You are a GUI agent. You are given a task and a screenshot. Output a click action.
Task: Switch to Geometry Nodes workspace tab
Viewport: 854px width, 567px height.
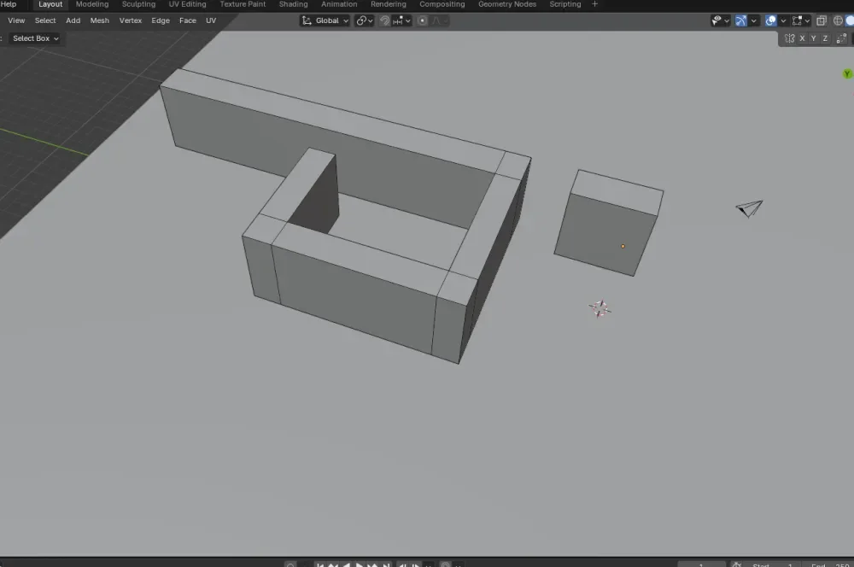pyautogui.click(x=507, y=3)
